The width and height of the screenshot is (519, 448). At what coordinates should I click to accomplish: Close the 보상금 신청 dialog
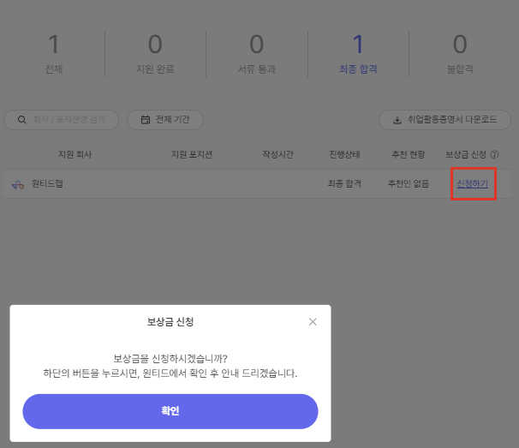313,322
